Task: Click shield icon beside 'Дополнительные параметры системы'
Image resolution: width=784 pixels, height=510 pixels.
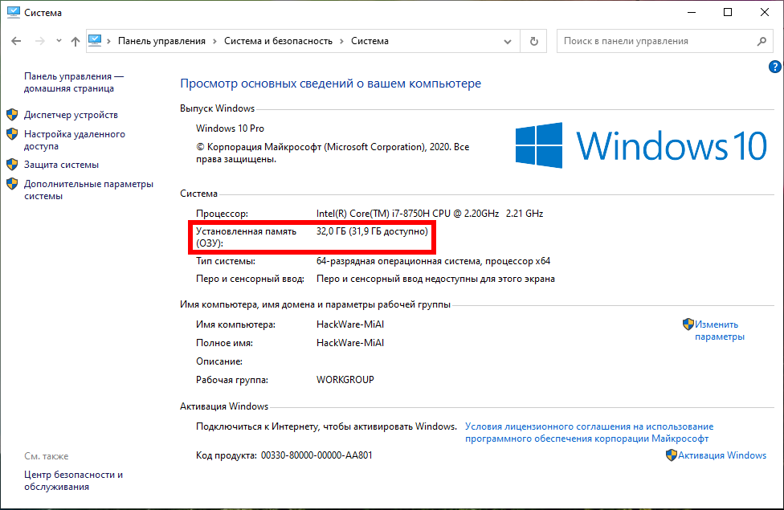Action: pos(13,184)
